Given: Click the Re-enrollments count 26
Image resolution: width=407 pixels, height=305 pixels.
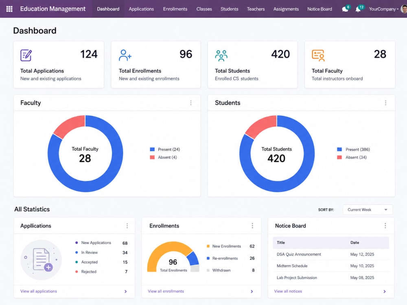Looking at the screenshot, I should point(252,258).
